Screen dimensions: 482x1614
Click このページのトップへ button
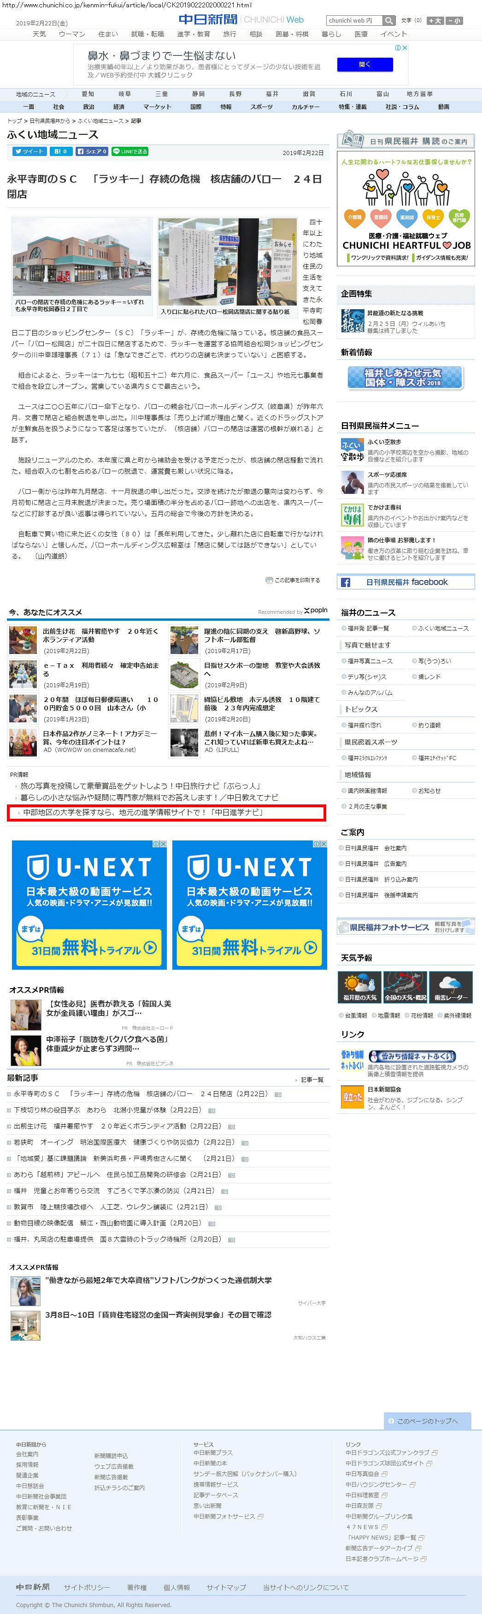[x=428, y=1421]
